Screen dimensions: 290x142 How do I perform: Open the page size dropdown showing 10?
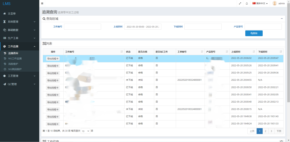(85, 131)
